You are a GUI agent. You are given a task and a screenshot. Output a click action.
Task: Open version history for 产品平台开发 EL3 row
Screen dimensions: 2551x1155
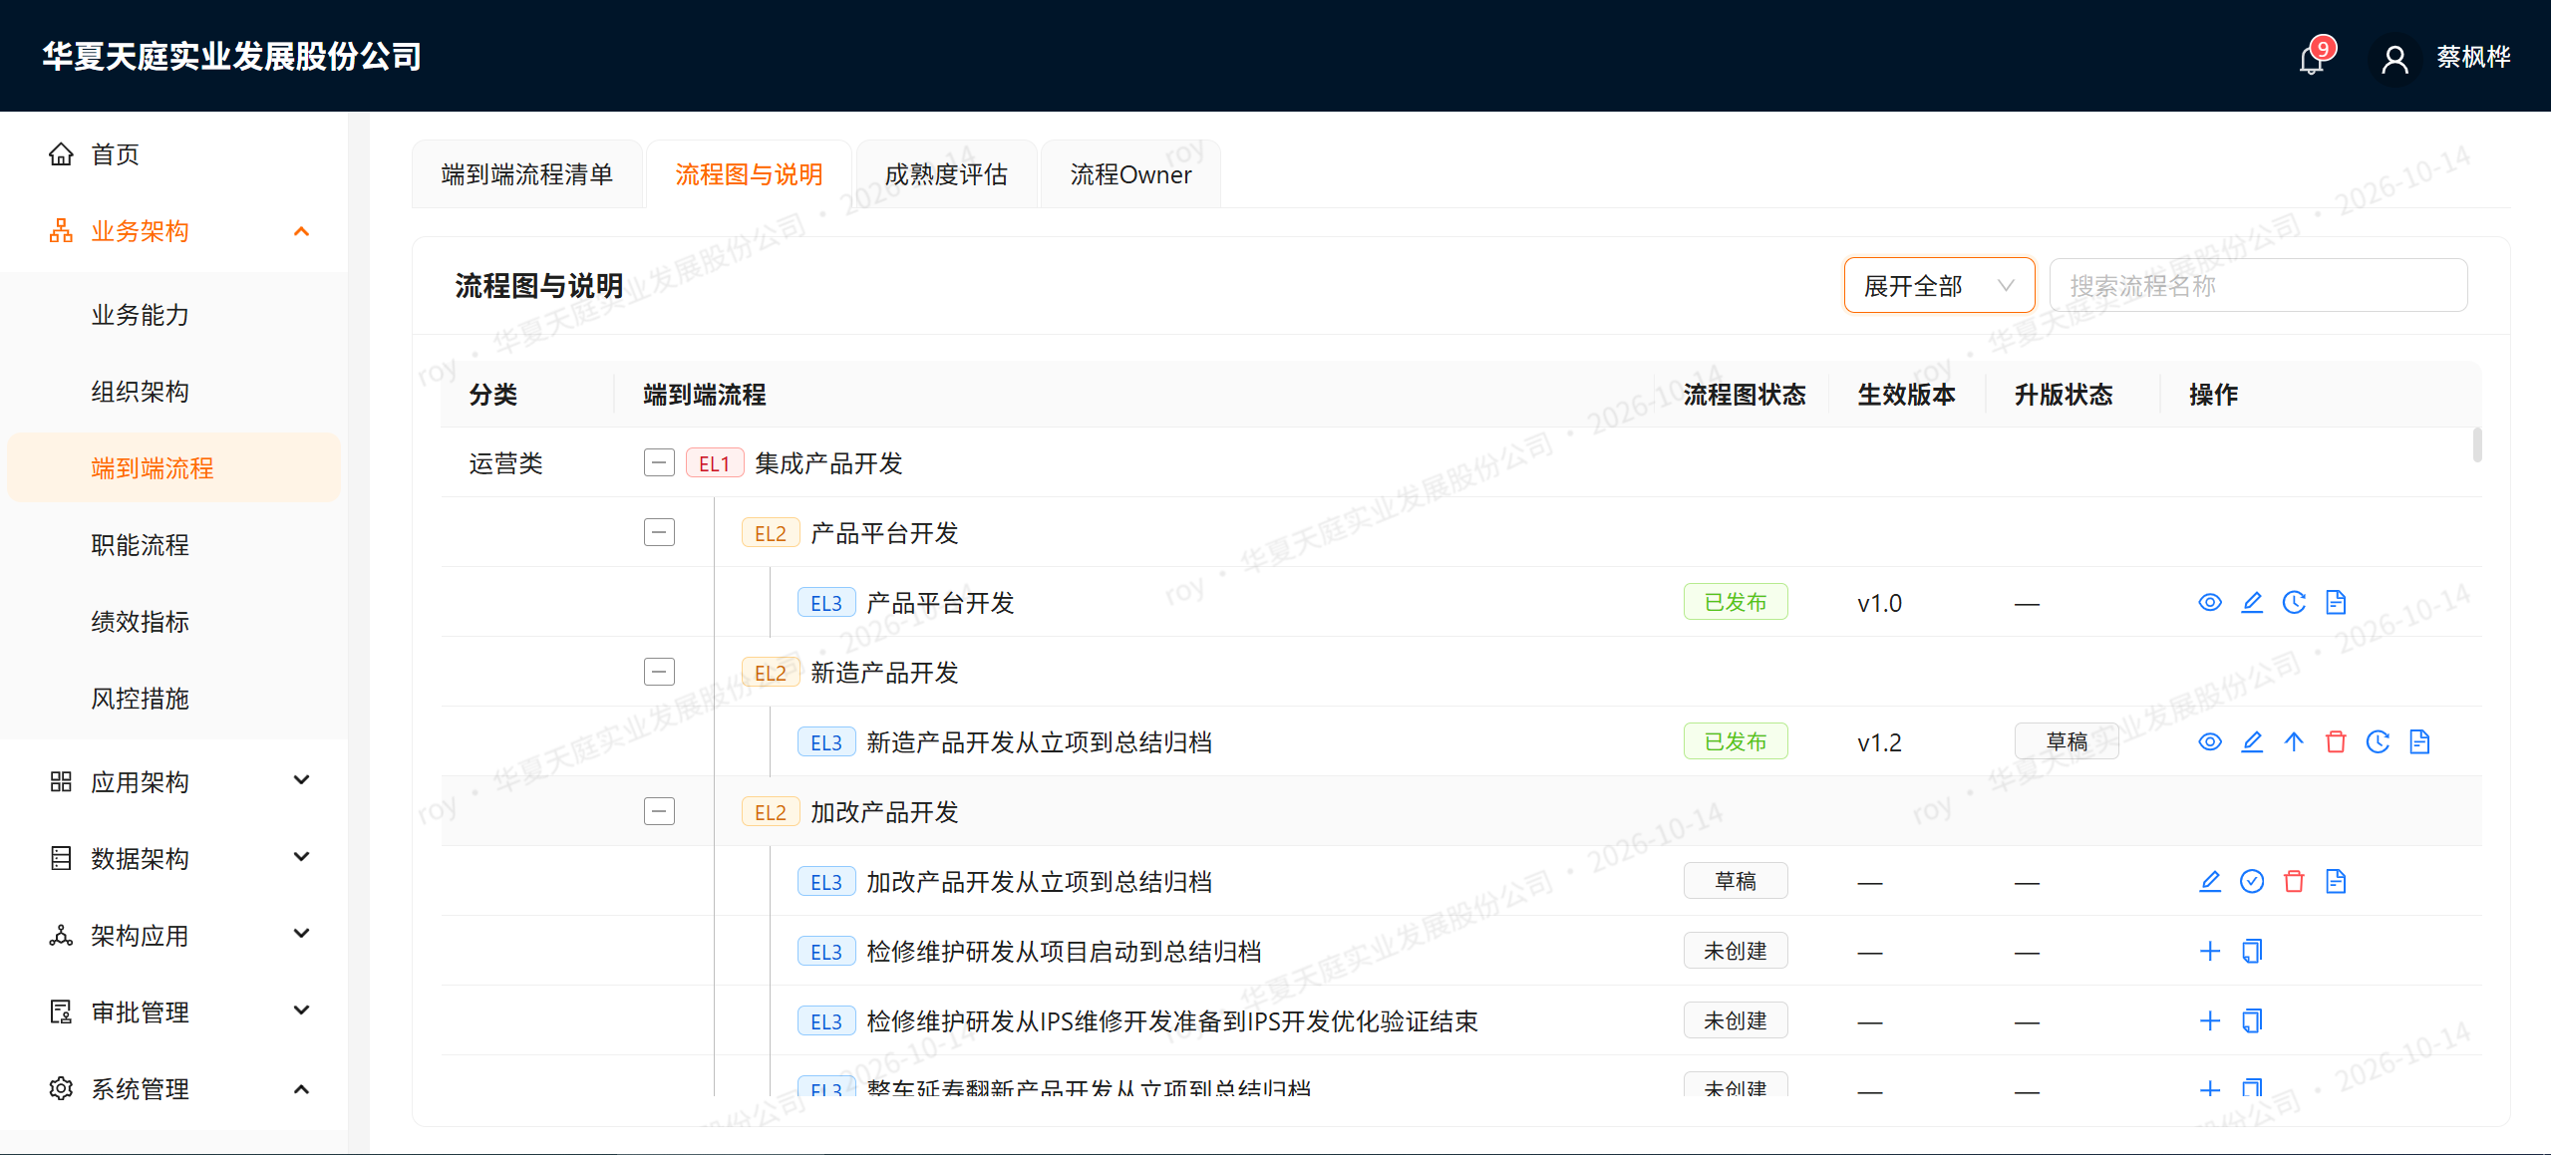(x=2294, y=603)
